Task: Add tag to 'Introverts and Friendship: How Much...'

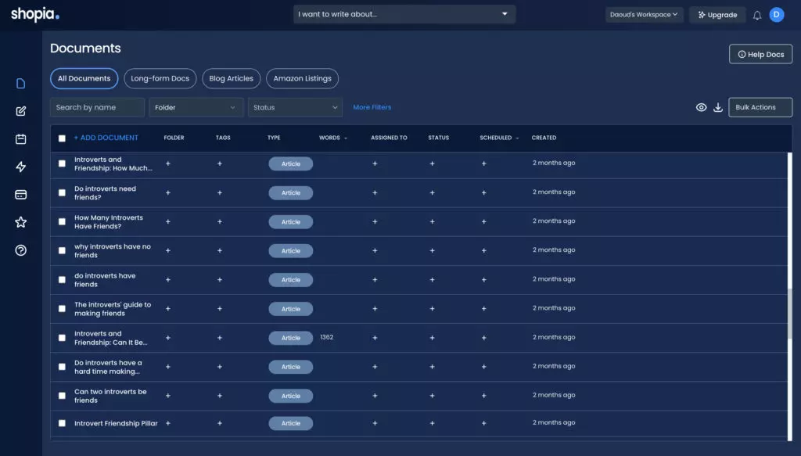Action: (220, 164)
